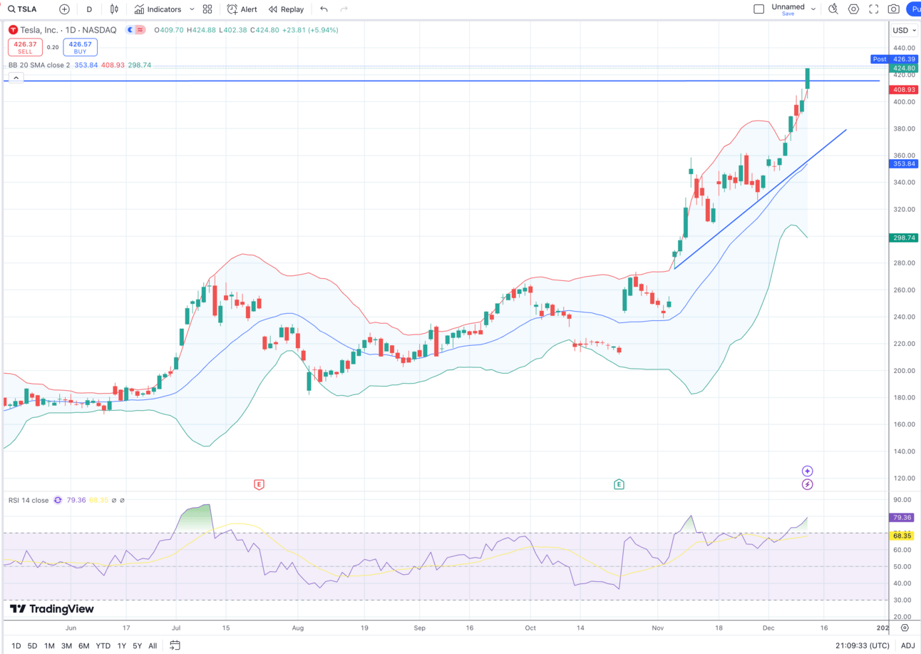Select the YTD date range
This screenshot has height=654, width=921.
coord(103,646)
